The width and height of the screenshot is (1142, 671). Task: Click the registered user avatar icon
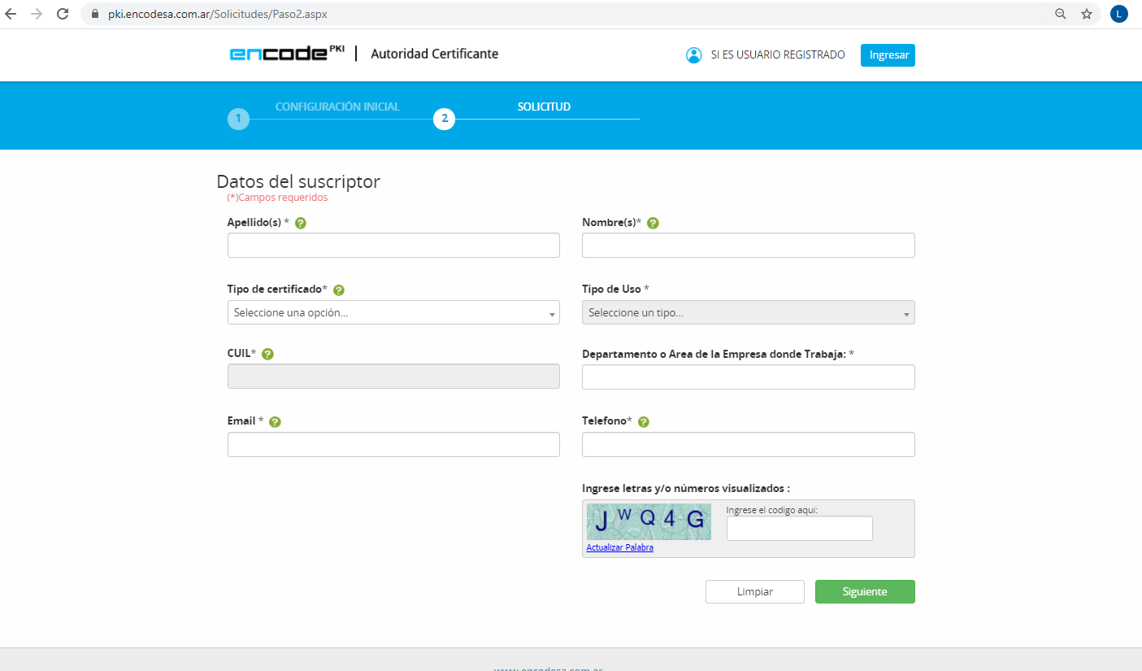coord(693,55)
